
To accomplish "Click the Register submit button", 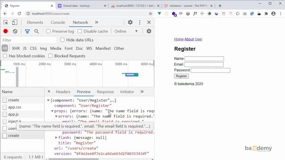I will 181,76.
